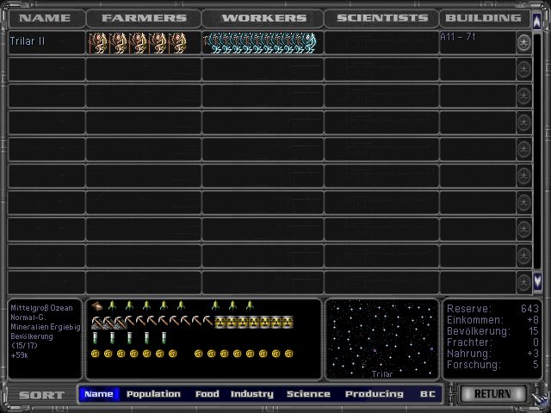Sort colonies by Science
551x413 pixels.
click(x=308, y=394)
